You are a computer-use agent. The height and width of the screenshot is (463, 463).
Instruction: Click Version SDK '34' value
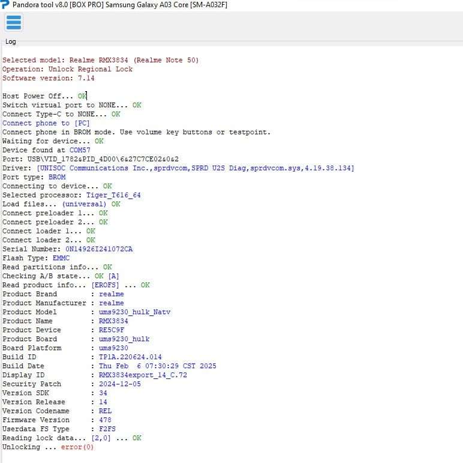(x=103, y=393)
